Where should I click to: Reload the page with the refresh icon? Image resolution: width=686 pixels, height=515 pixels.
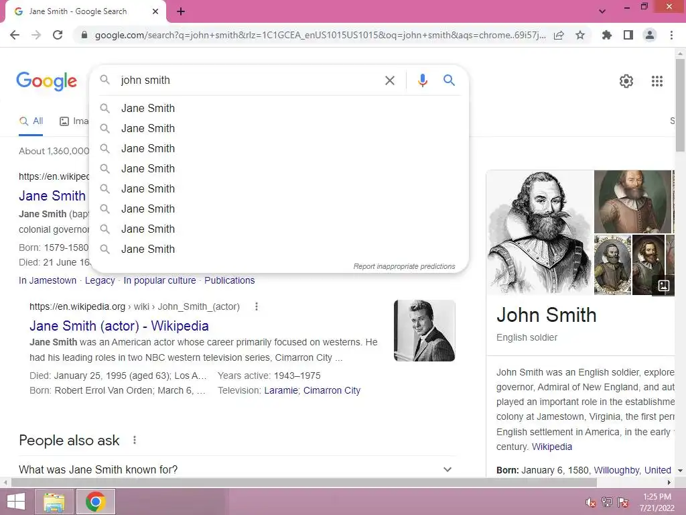[58, 35]
